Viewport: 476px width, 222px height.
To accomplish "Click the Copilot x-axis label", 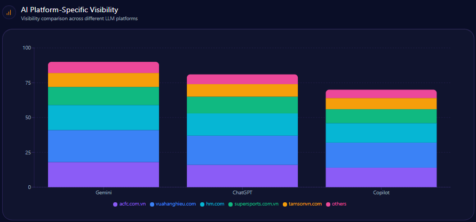I will pos(381,192).
